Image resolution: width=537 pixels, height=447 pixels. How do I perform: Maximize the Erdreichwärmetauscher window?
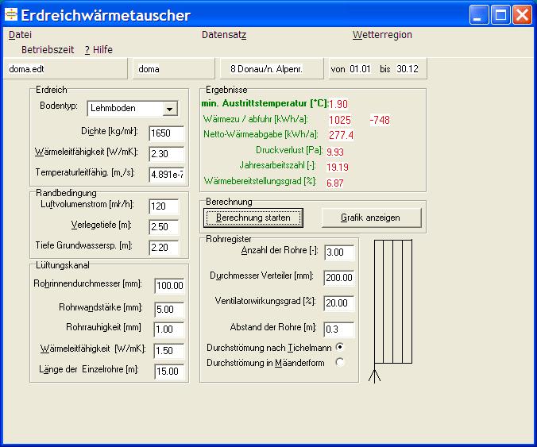(x=500, y=15)
